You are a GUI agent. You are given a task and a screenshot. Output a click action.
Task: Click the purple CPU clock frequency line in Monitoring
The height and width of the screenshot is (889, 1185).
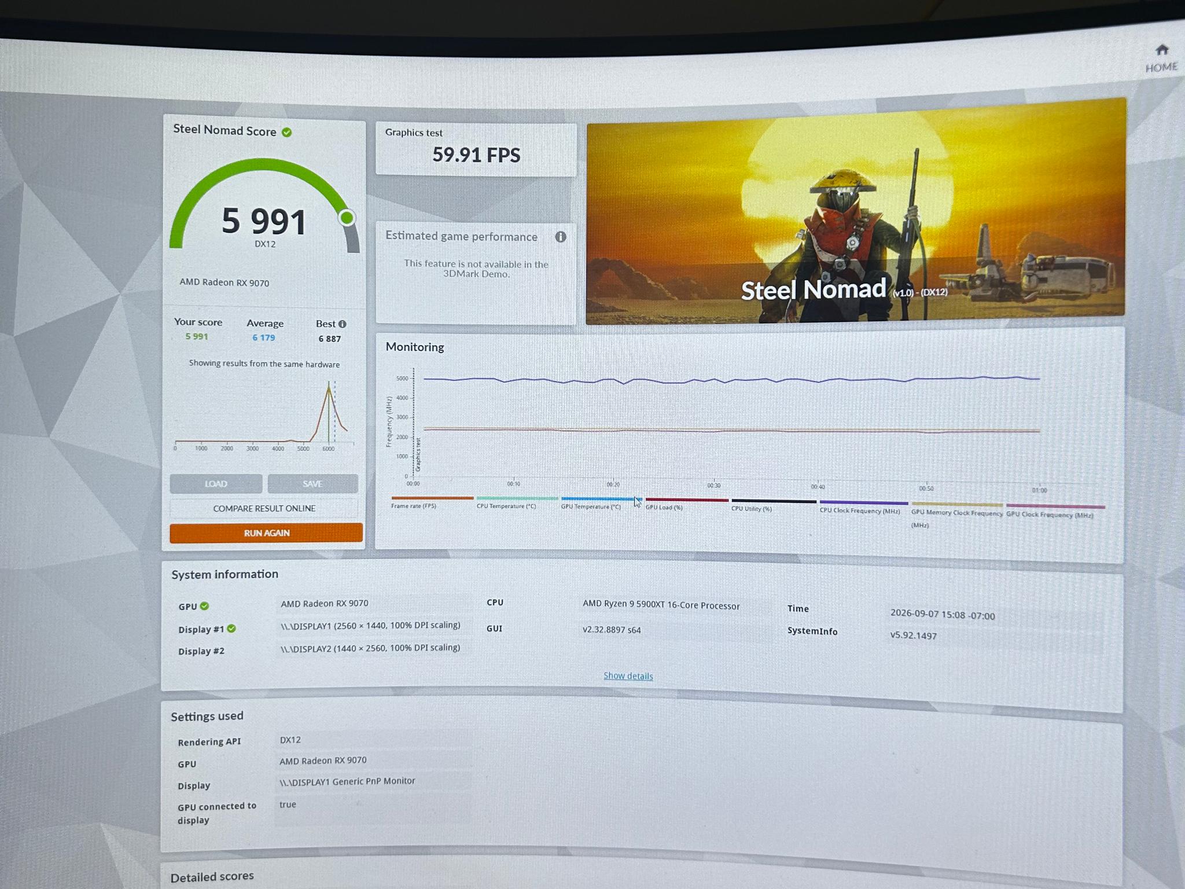pos(731,380)
